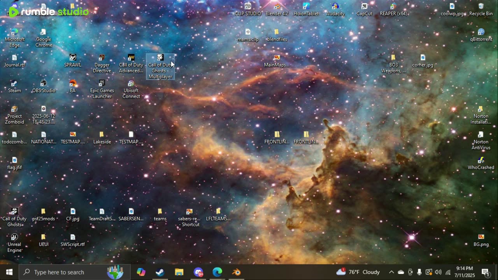The width and height of the screenshot is (498, 280).
Task: Open File Explorer from the taskbar
Action: click(179, 272)
